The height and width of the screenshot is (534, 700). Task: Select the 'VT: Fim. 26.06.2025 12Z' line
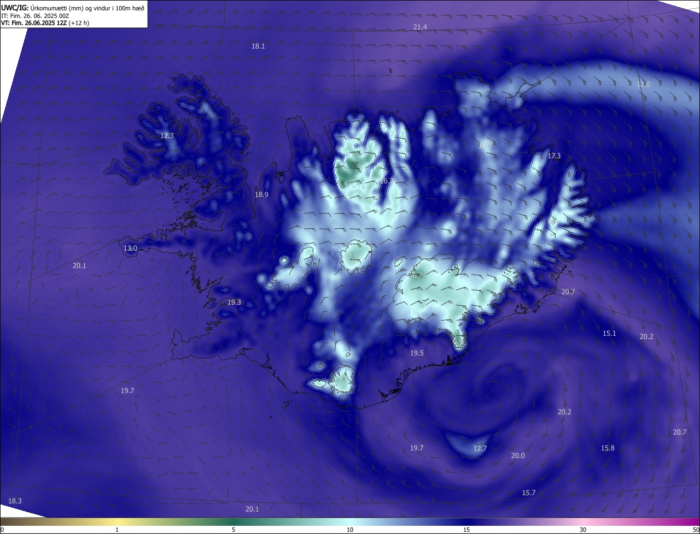click(x=34, y=23)
